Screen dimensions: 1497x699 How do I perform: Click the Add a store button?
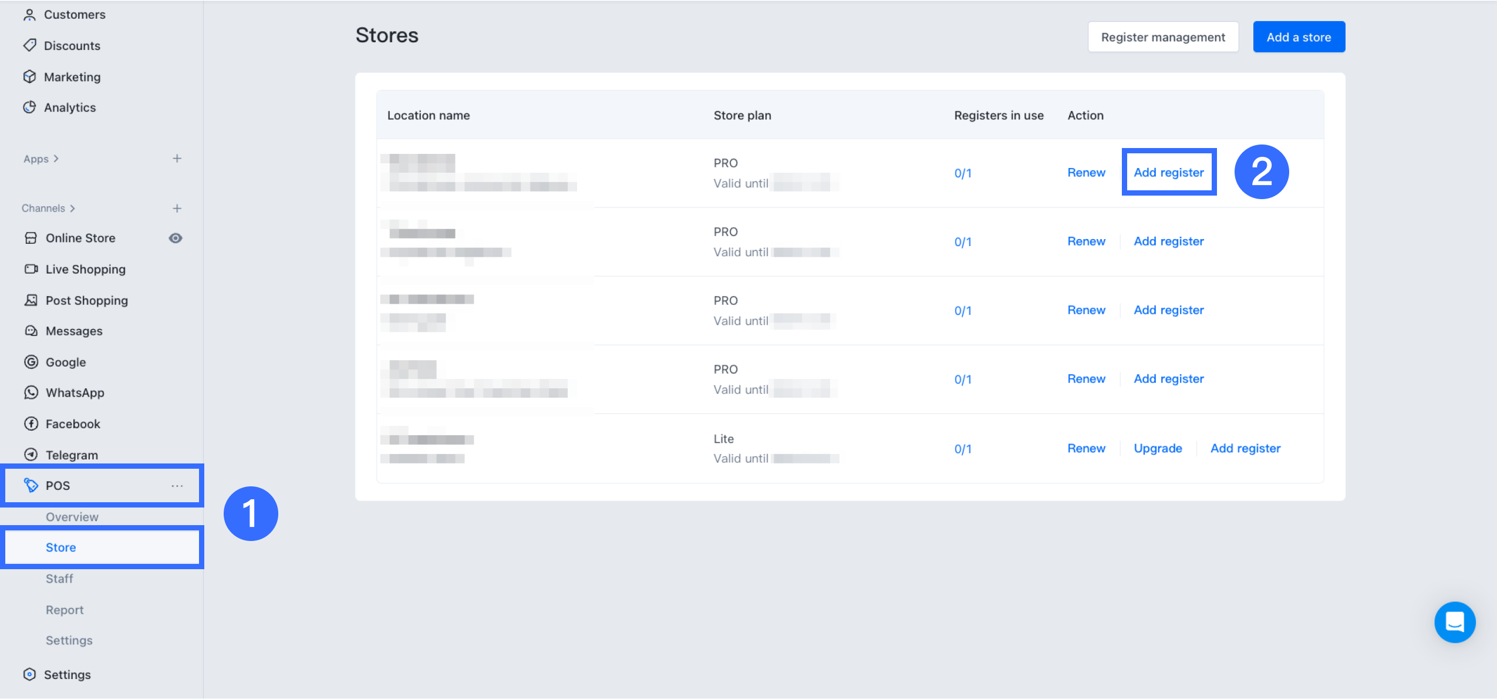point(1299,37)
